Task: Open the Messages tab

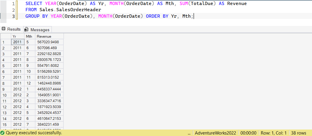Action: pyautogui.click(x=38, y=30)
